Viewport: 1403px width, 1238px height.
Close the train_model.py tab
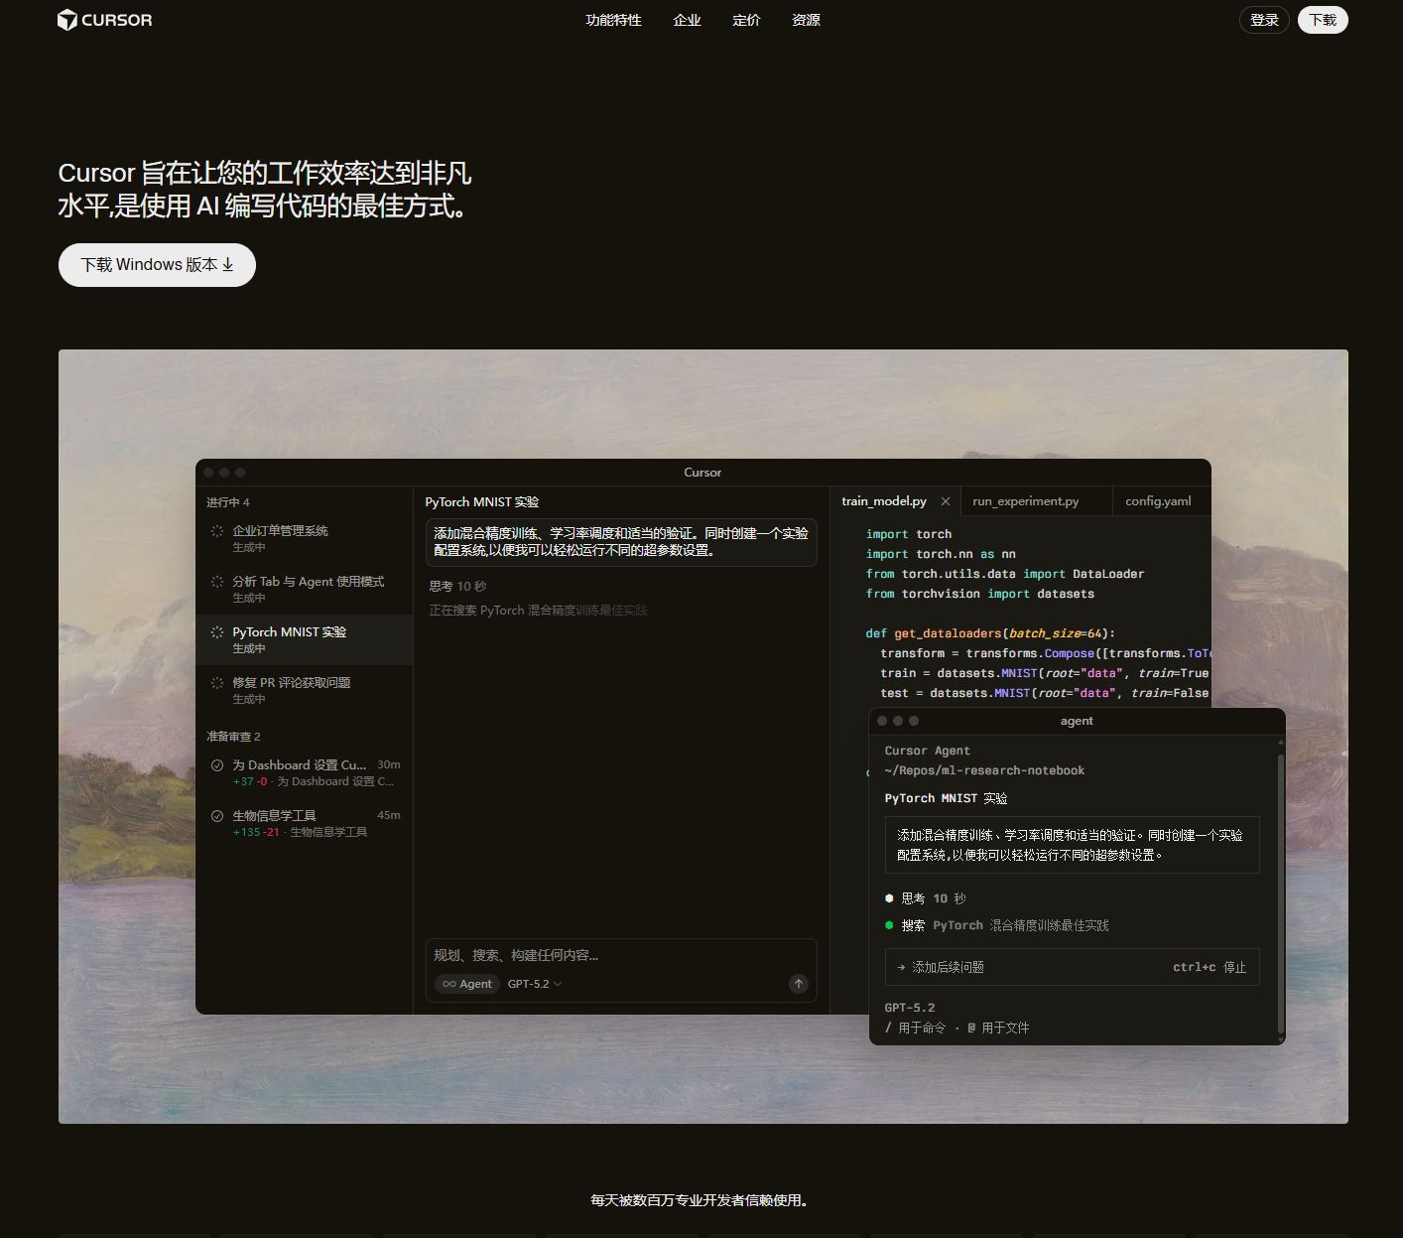coord(946,501)
